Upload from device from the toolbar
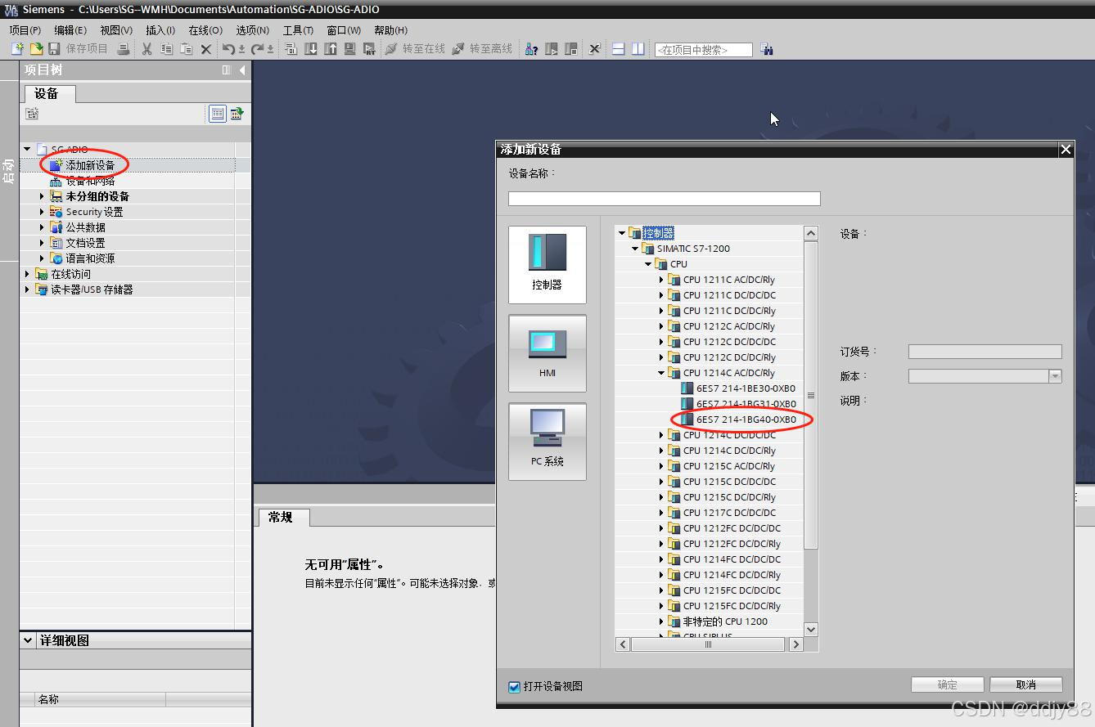The height and width of the screenshot is (727, 1095). point(331,49)
